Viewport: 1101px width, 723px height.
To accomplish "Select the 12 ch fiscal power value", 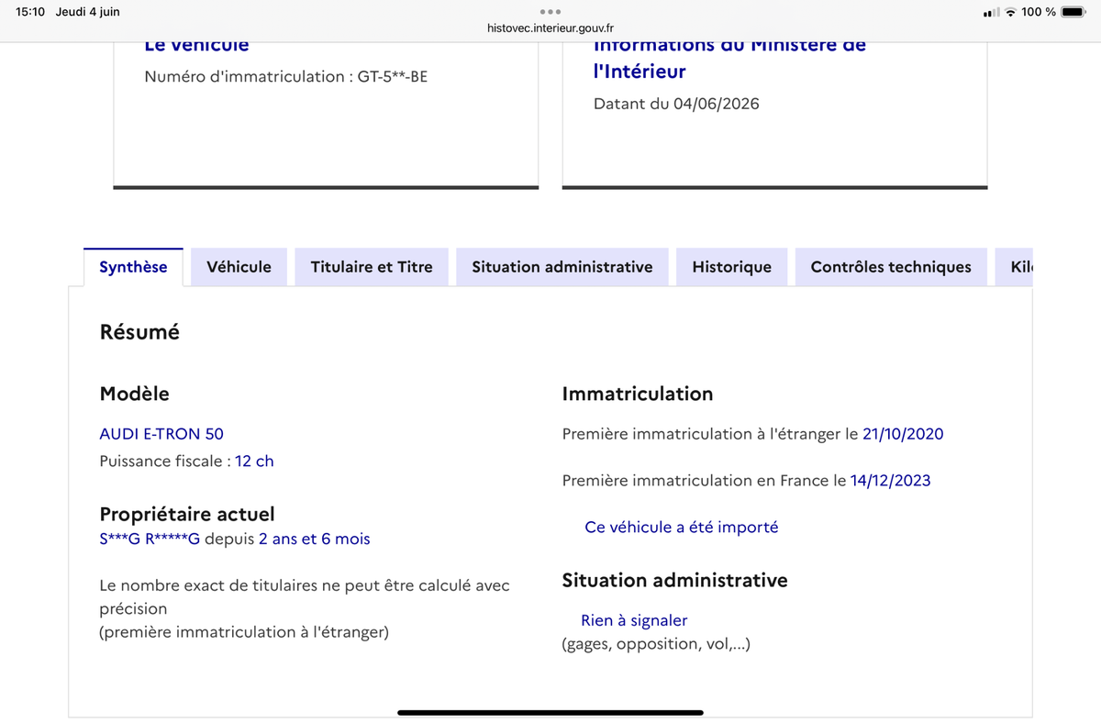I will tap(254, 462).
